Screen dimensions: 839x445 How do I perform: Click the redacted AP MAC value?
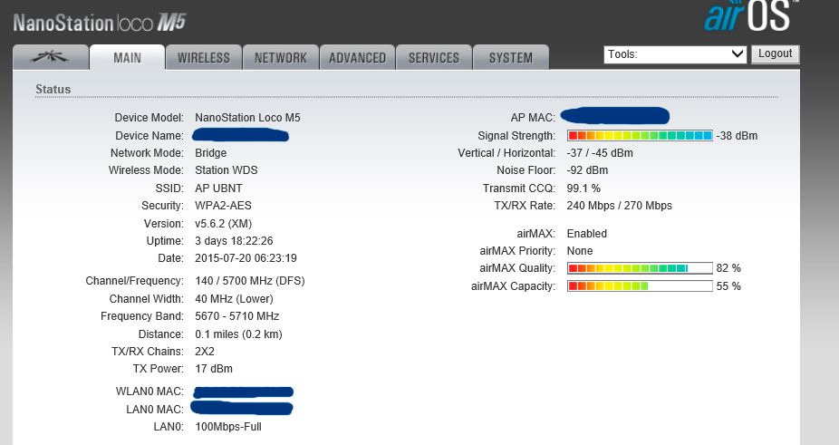pyautogui.click(x=614, y=116)
